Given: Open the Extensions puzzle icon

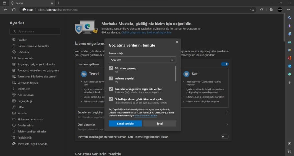Looking at the screenshot, I should coord(262,10).
